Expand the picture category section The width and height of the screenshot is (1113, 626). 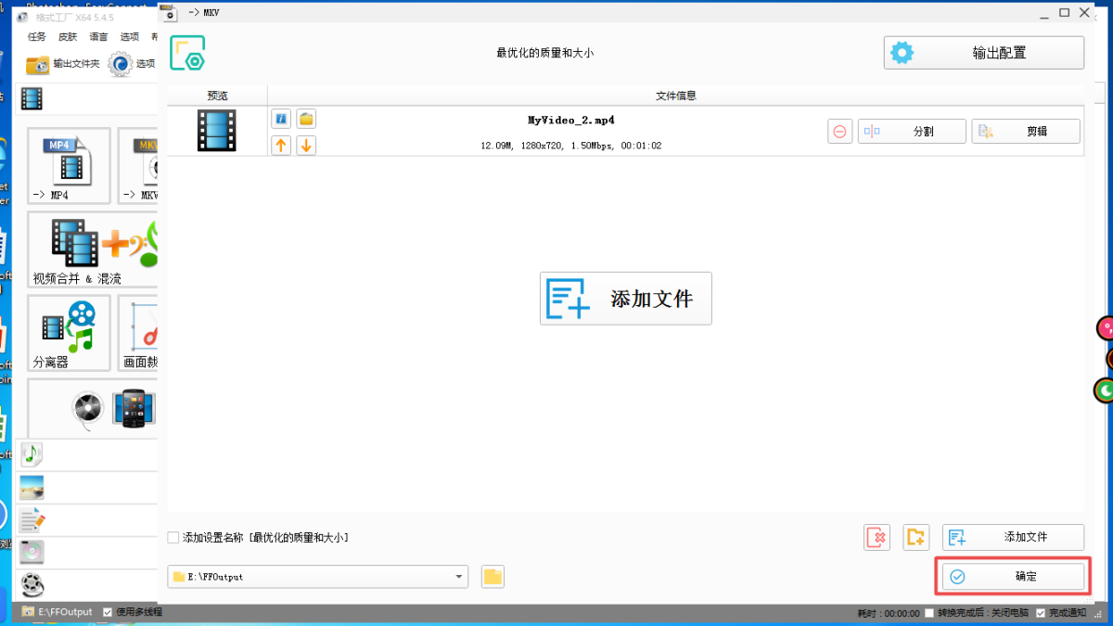(x=32, y=487)
